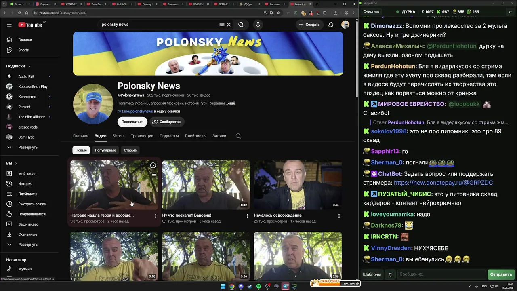The width and height of the screenshot is (517, 291).
Task: Bookmark this page with the star
Action: 278,13
